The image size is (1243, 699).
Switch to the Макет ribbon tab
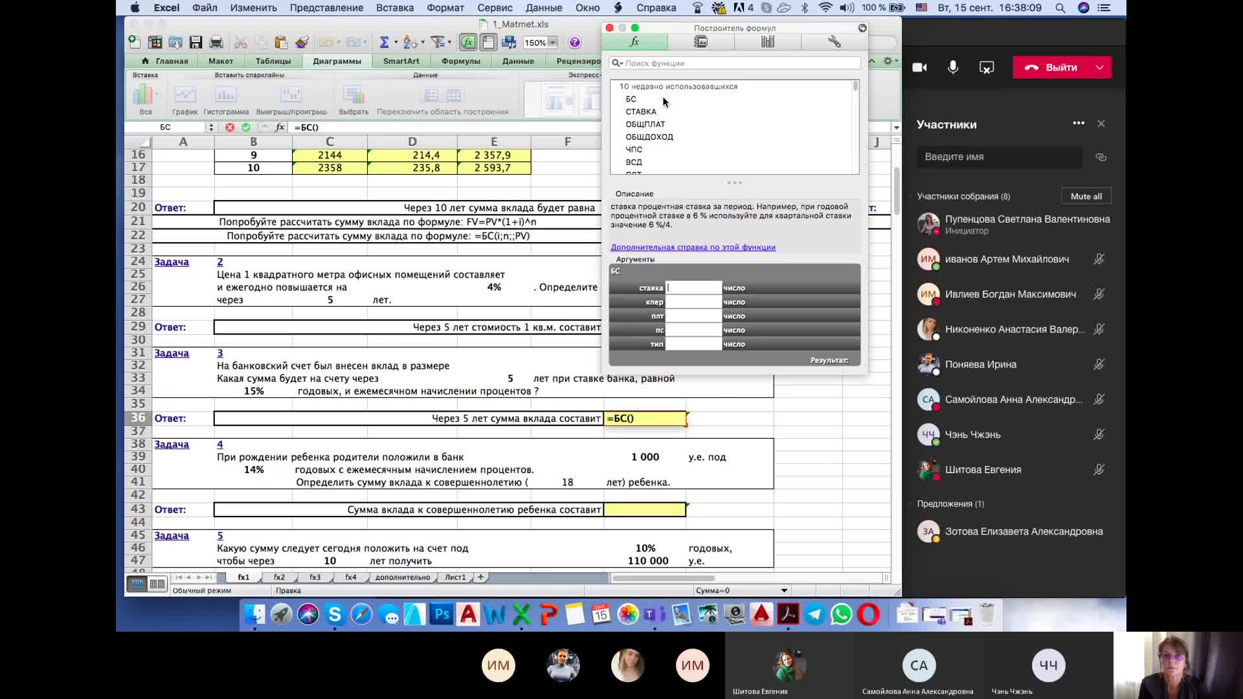(221, 61)
